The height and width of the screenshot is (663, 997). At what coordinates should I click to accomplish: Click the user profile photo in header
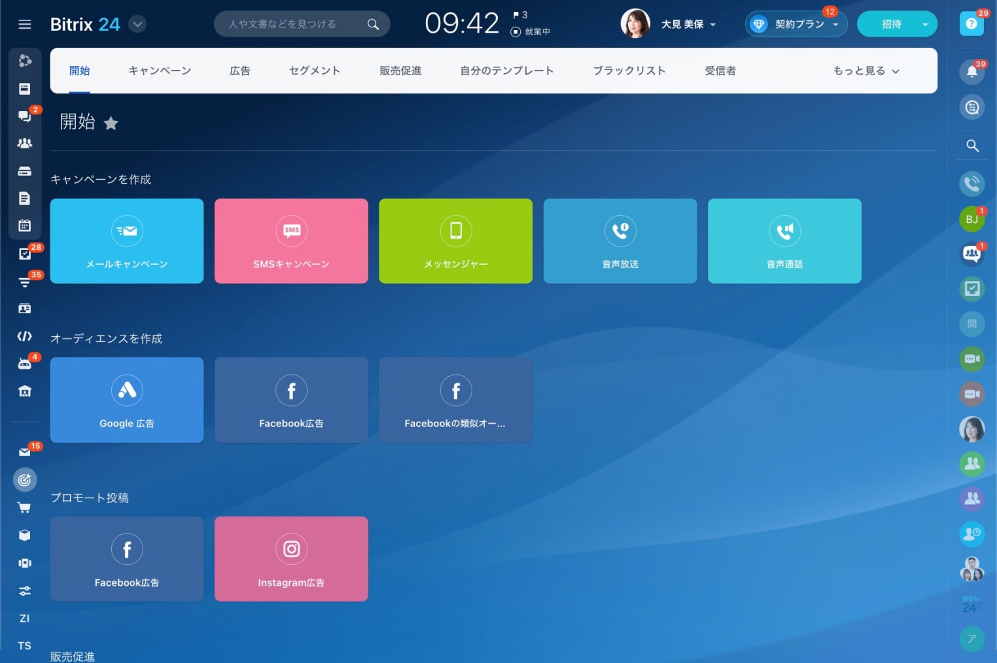[635, 24]
